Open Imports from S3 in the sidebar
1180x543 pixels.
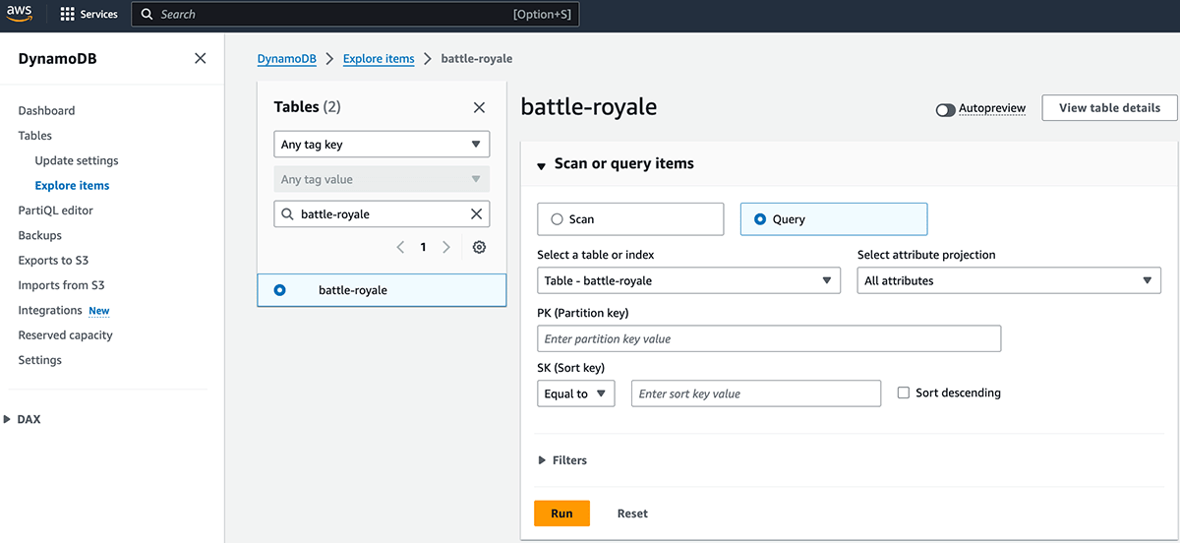click(x=61, y=285)
